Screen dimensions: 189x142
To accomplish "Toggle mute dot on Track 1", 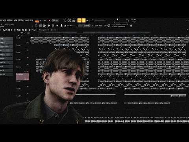I will coord(28,43).
